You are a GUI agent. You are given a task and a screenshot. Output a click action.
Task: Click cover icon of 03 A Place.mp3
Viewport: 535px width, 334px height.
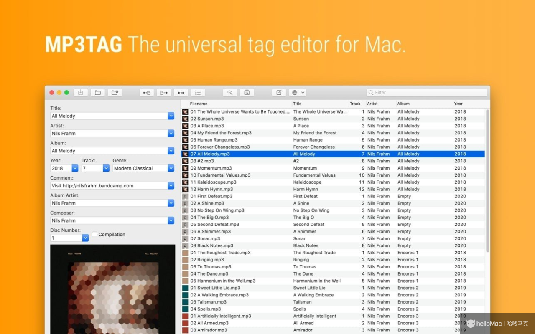[x=185, y=126]
